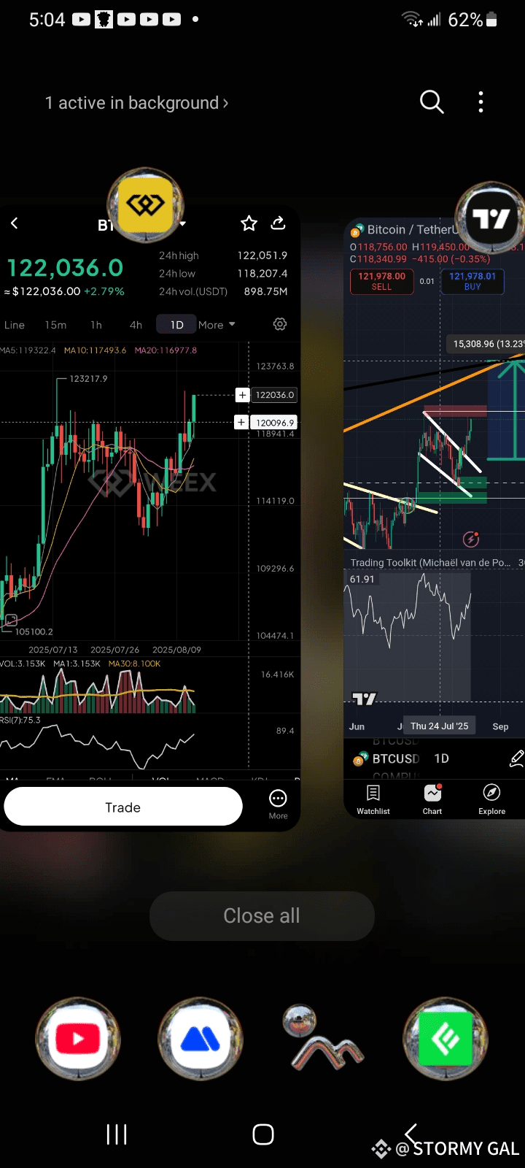Tap the pencil drawing icon in TradingView
Screen dimensions: 525x1168
516,758
